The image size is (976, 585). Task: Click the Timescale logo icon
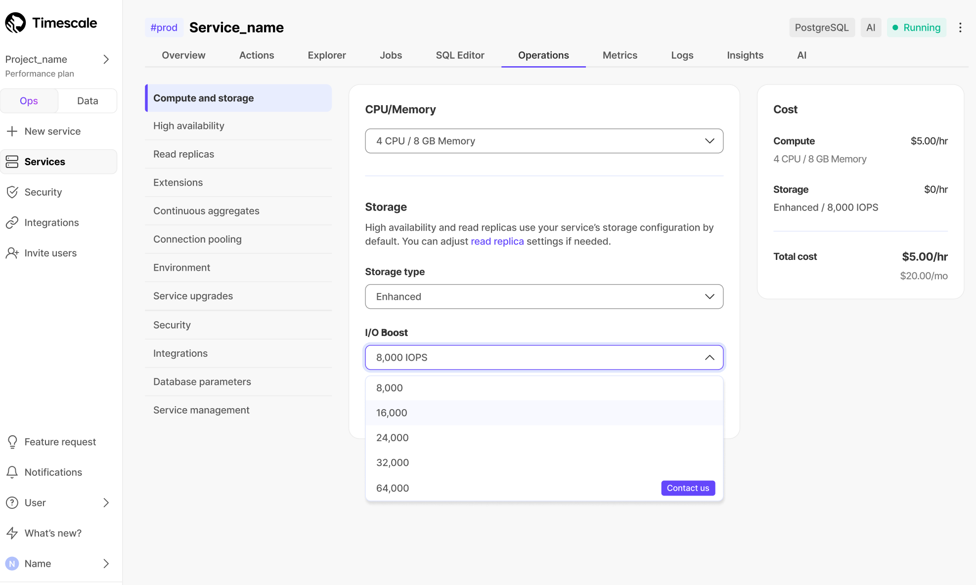[x=15, y=23]
